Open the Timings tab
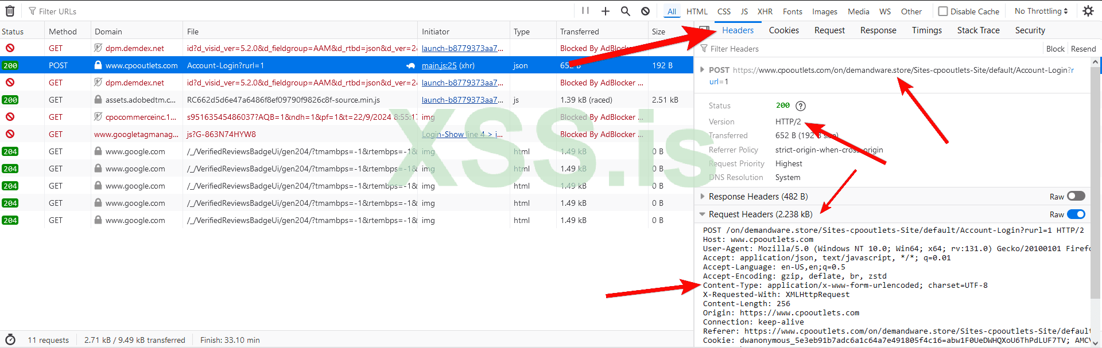The image size is (1102, 348). click(x=926, y=30)
